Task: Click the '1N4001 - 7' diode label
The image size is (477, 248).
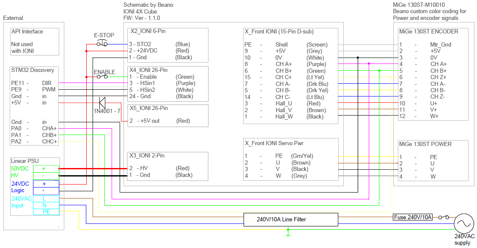Action: pyautogui.click(x=107, y=111)
